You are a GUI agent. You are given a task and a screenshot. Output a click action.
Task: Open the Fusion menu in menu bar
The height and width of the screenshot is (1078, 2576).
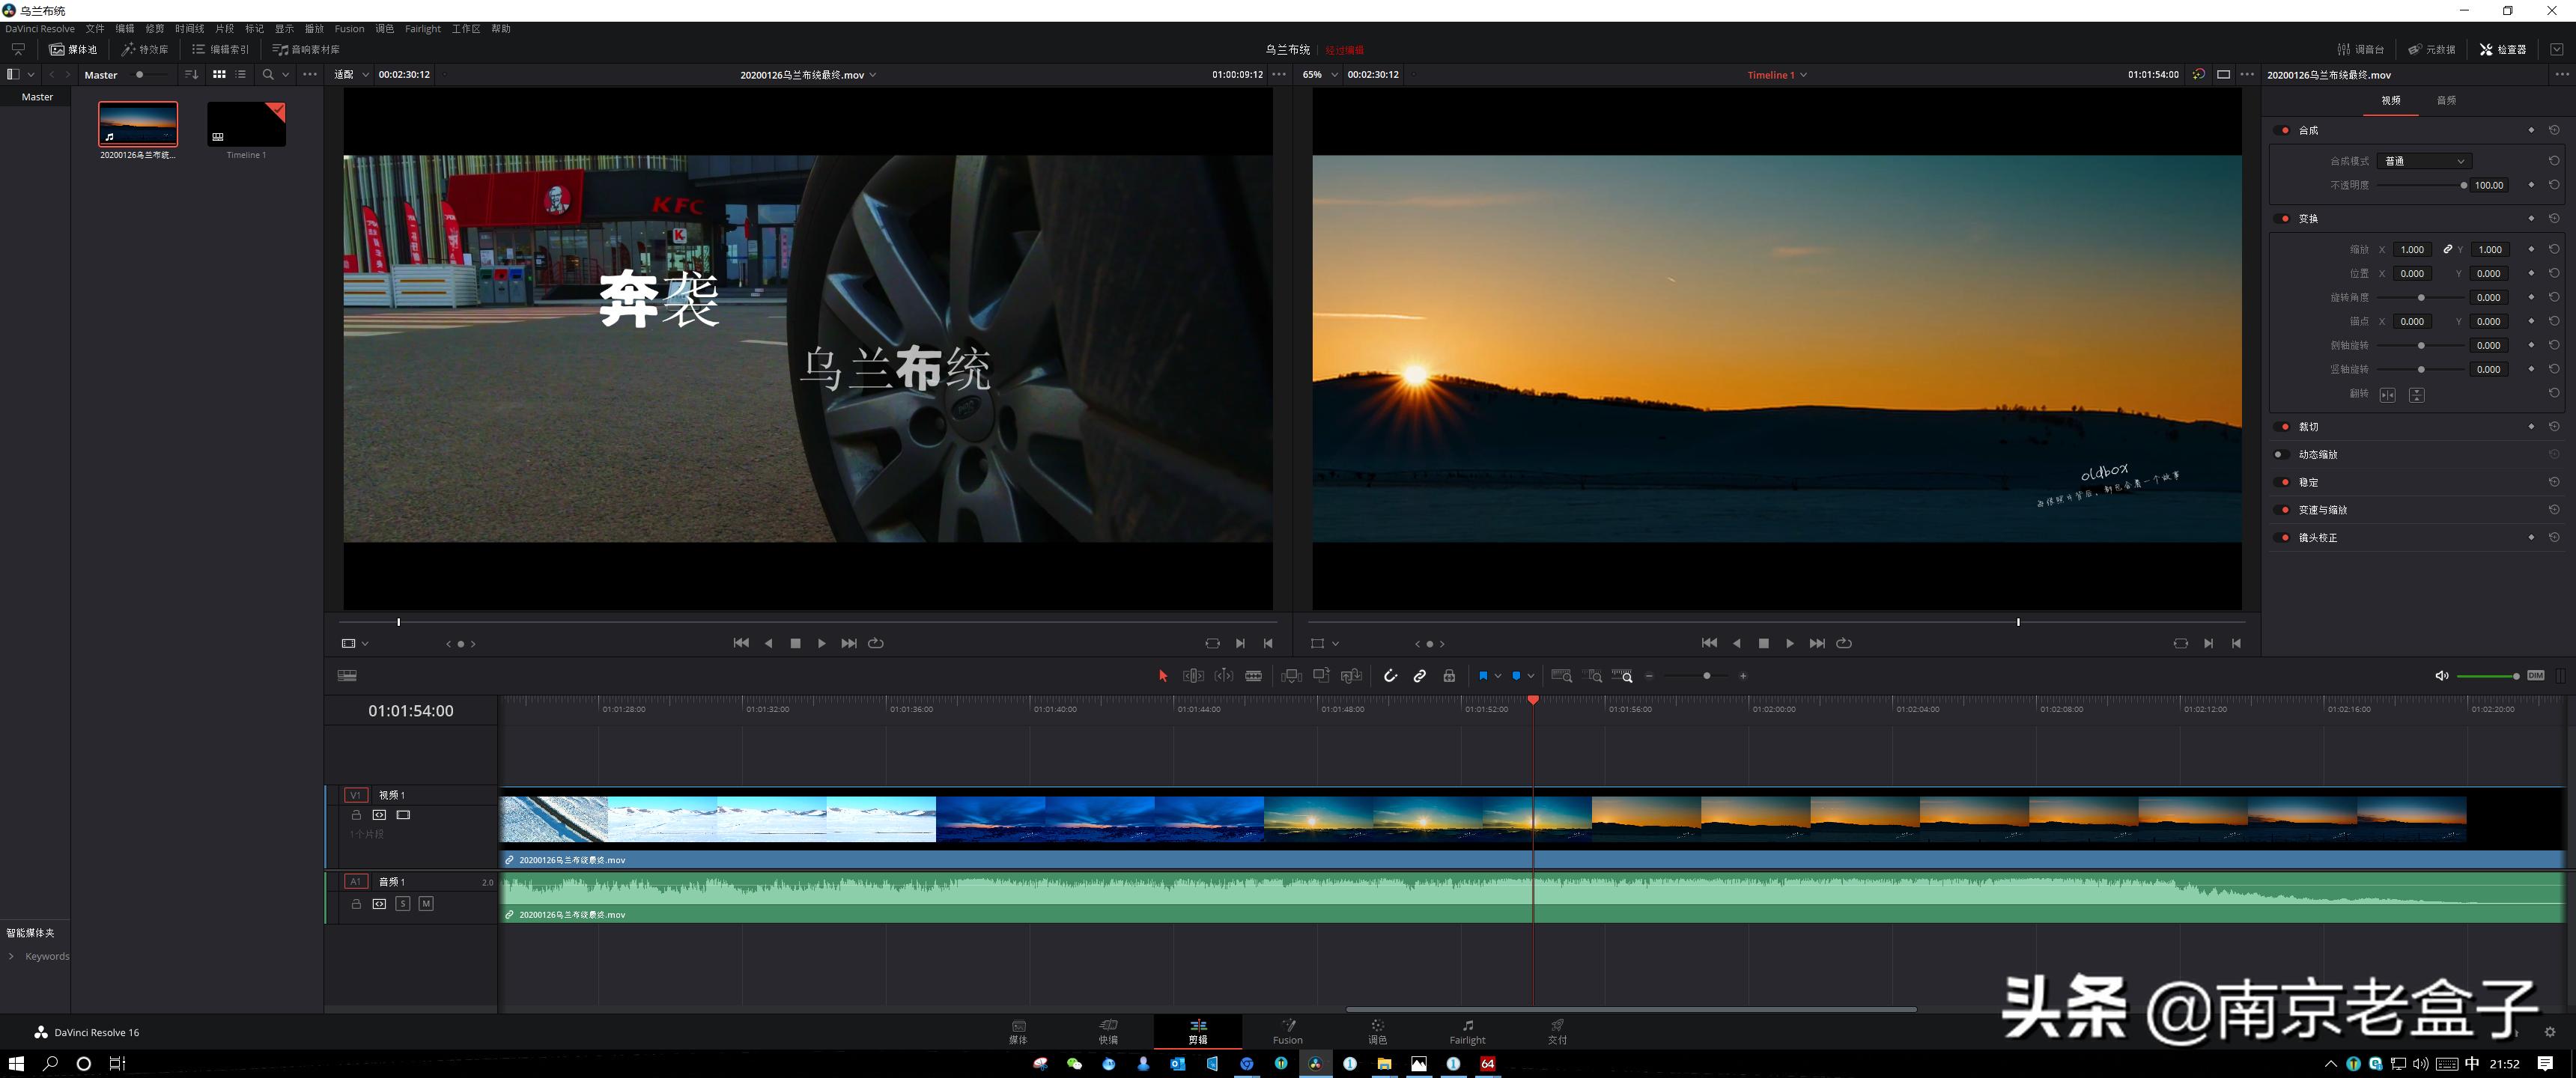pos(349,29)
